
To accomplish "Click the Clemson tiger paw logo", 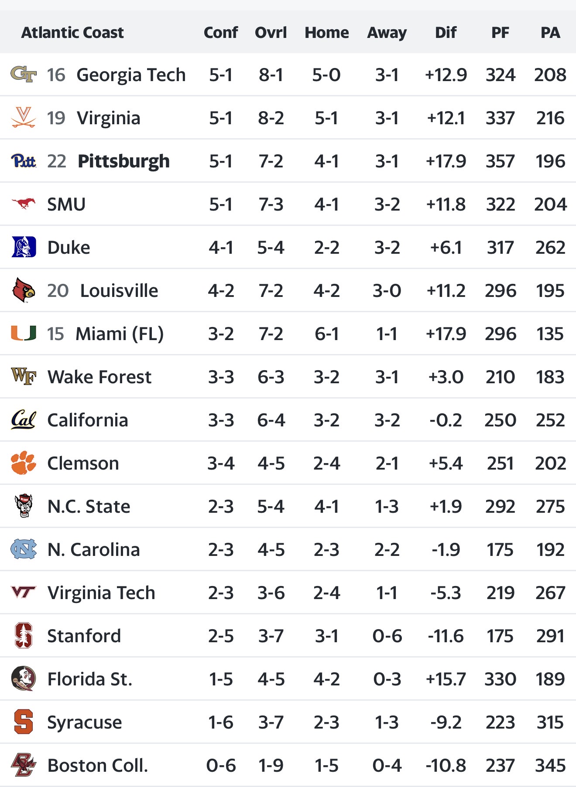I will click(x=23, y=463).
